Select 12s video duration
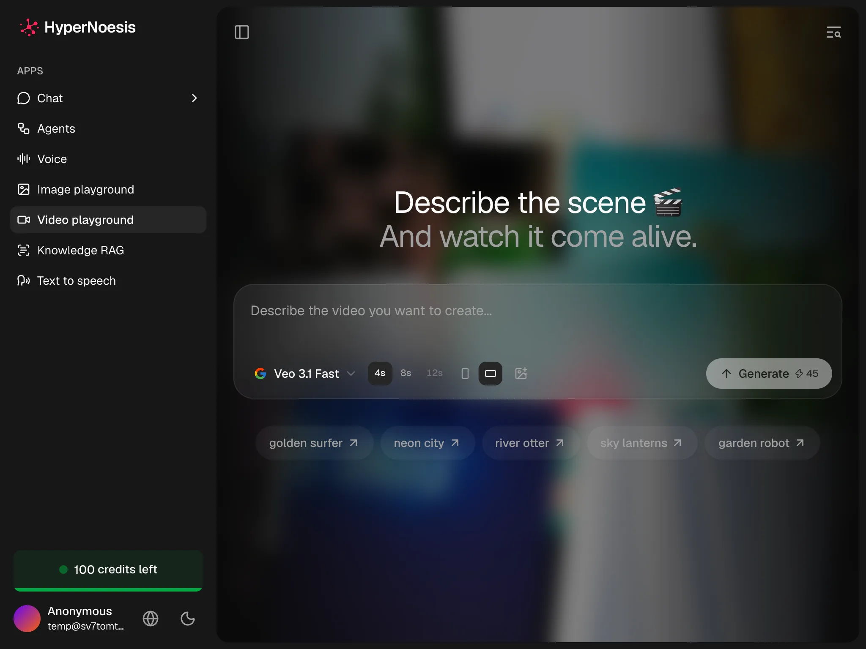This screenshot has height=649, width=866. point(435,374)
